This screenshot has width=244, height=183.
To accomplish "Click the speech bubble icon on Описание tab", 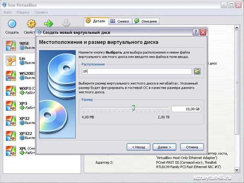I will (137, 21).
